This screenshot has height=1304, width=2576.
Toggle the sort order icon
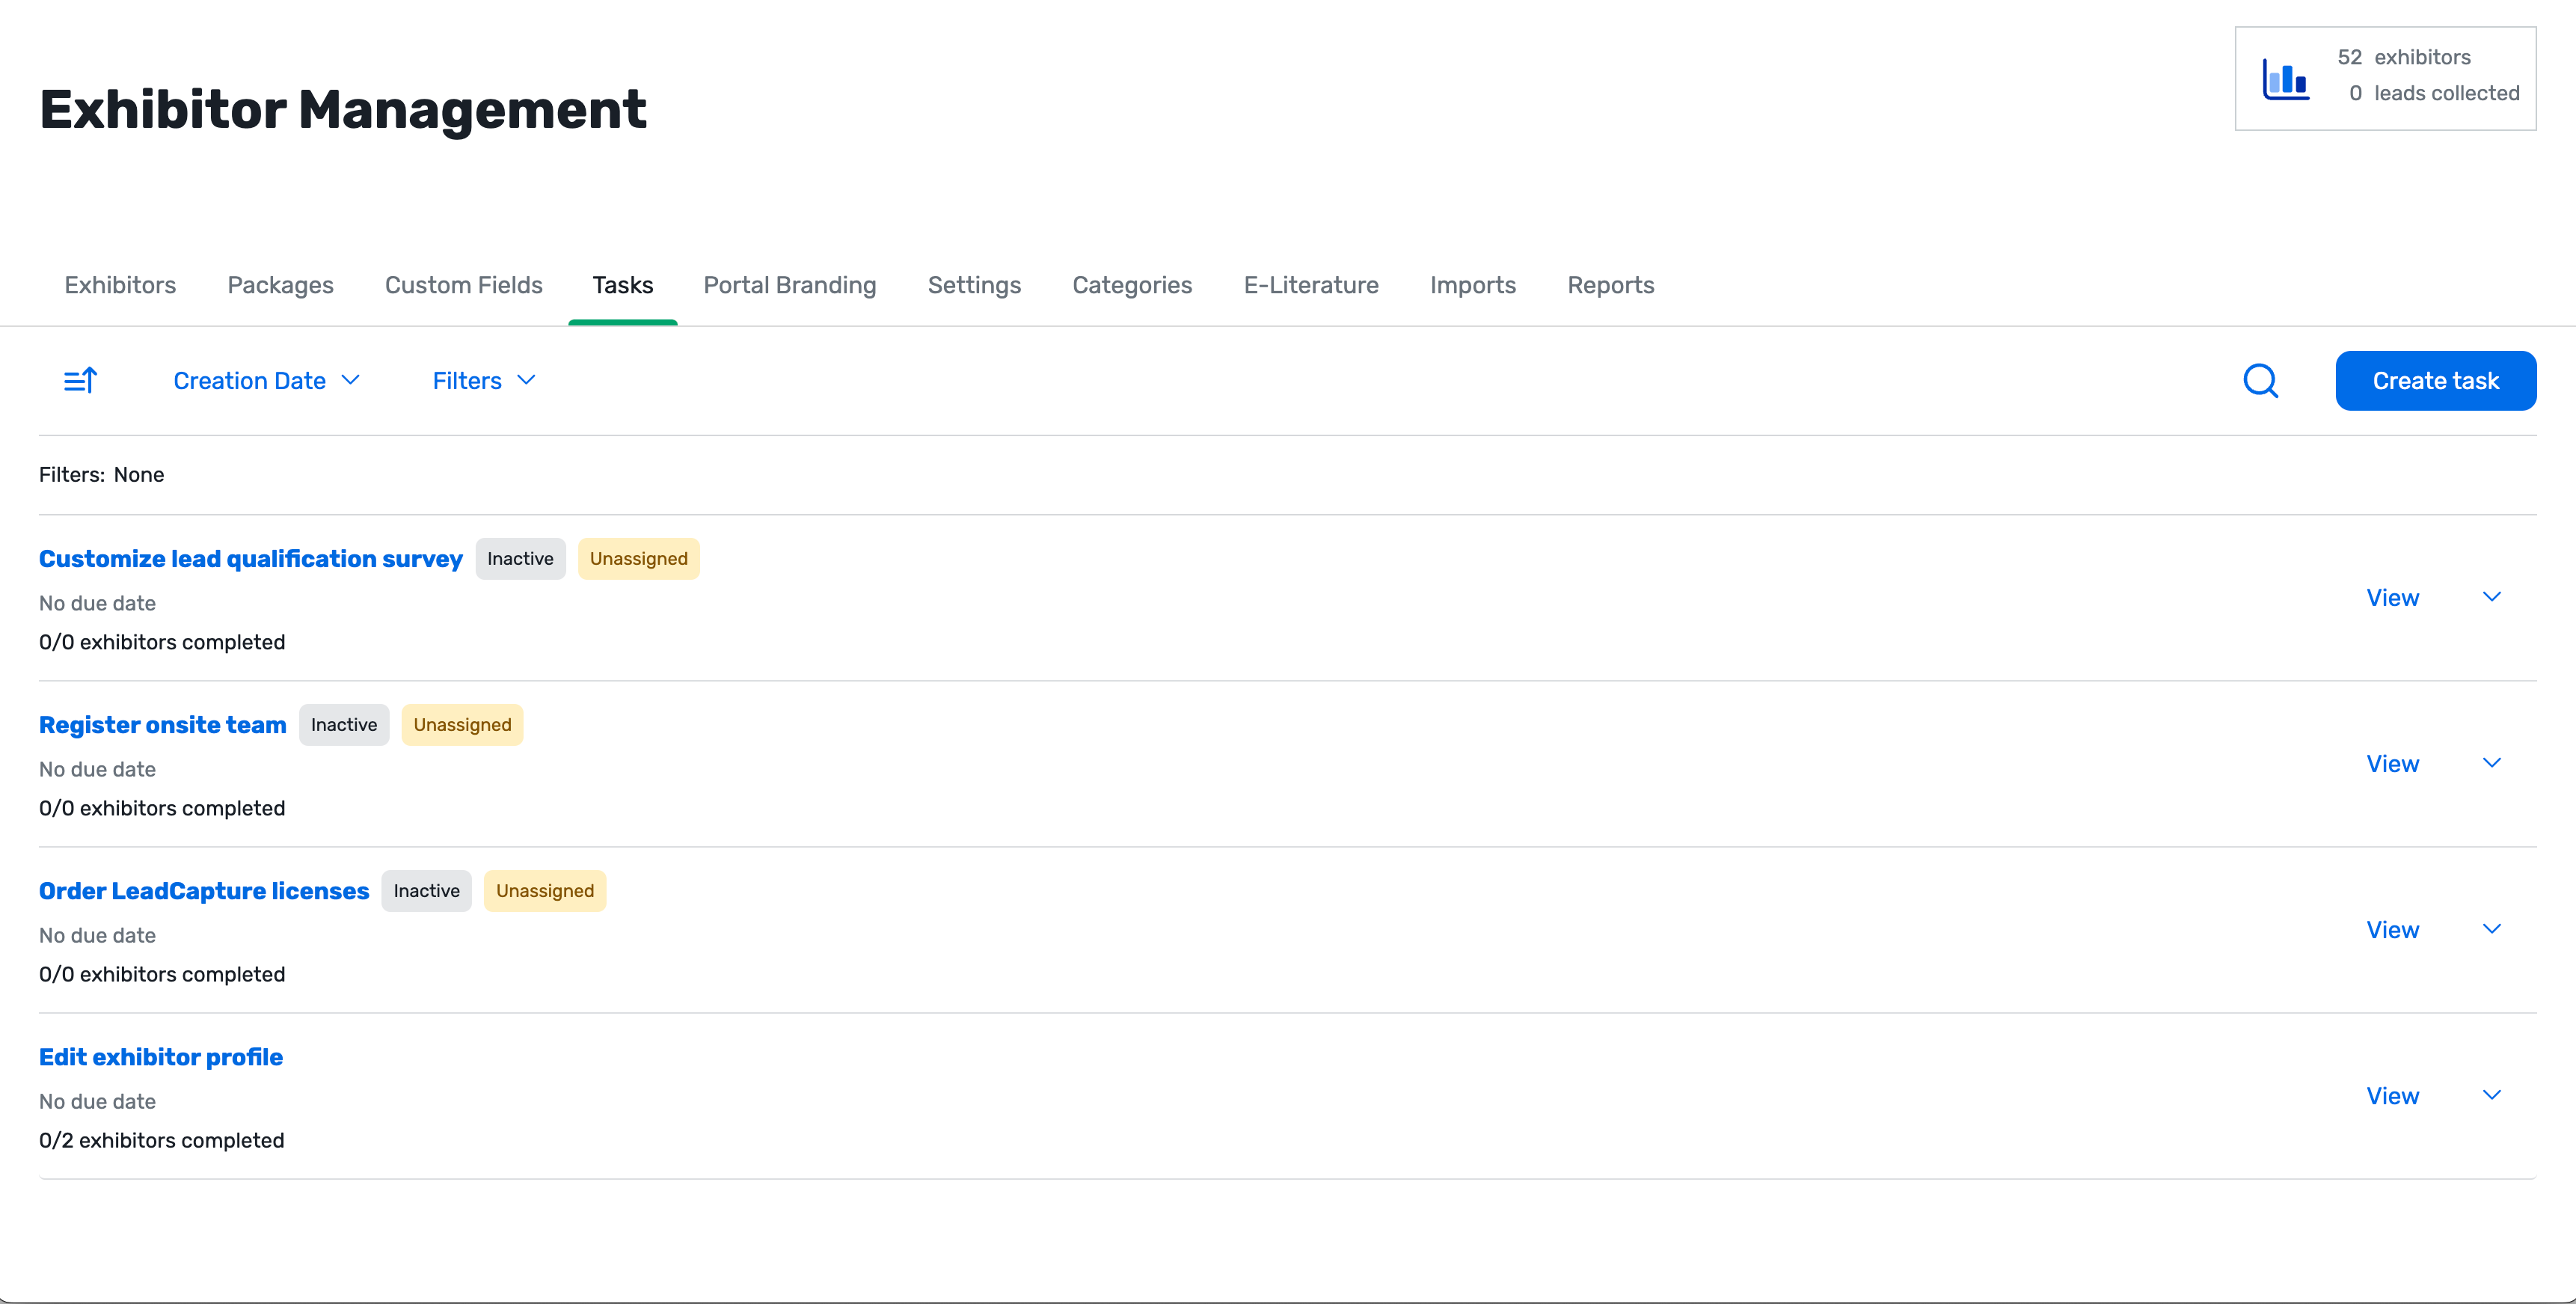80,381
